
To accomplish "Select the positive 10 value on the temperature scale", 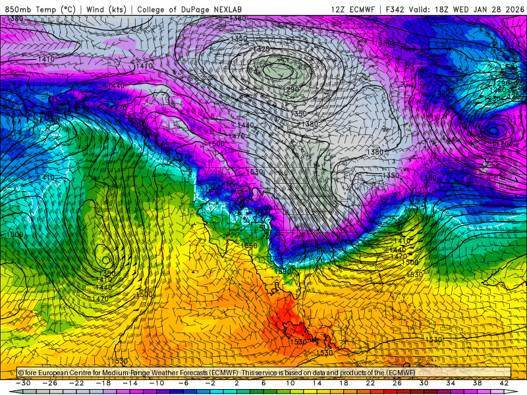I will pos(291,383).
